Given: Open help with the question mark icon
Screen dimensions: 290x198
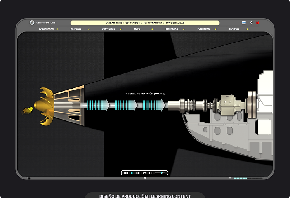Looking at the screenshot, I should coord(251,23).
